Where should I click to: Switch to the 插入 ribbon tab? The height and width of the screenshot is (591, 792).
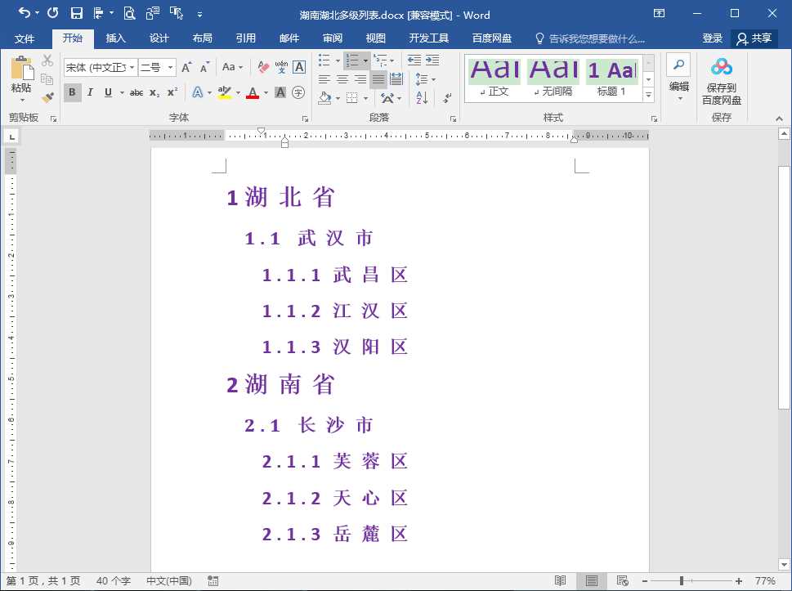[115, 38]
